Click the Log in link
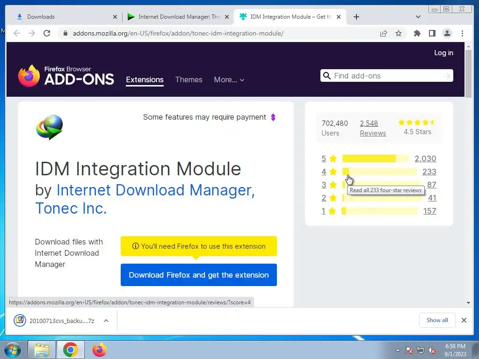 click(443, 53)
